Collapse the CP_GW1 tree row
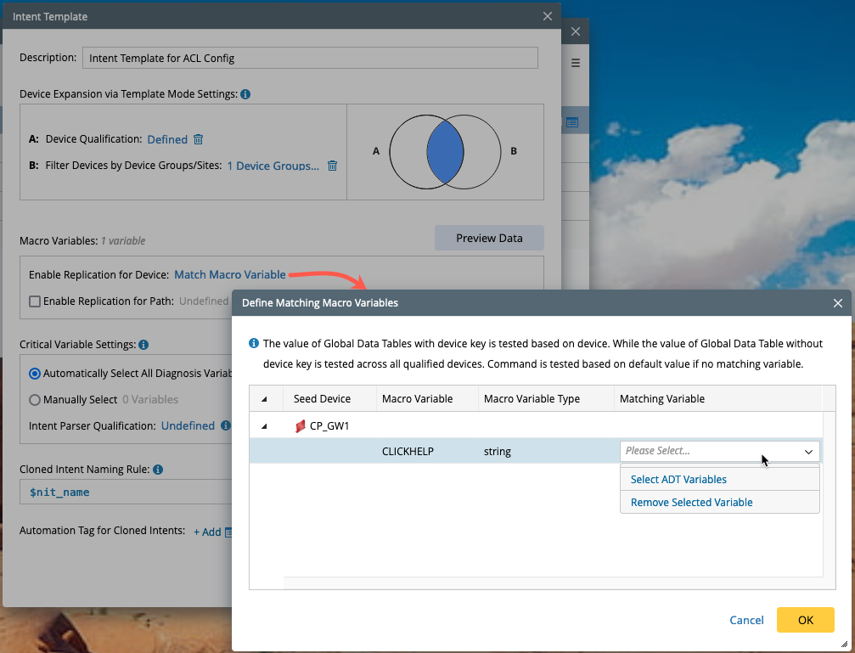Viewport: 855px width, 653px height. tap(262, 426)
